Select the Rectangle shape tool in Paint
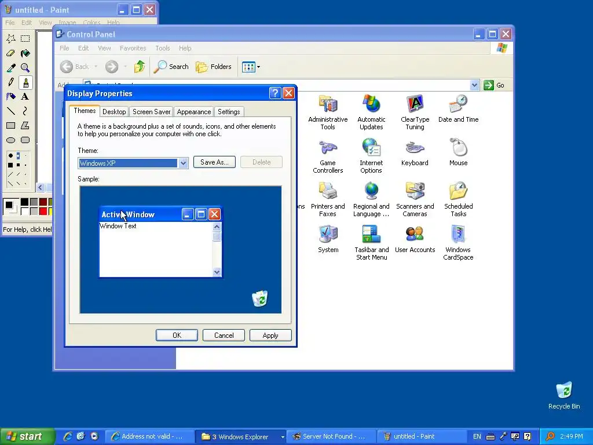Viewport: 593px width, 445px height. pos(11,125)
